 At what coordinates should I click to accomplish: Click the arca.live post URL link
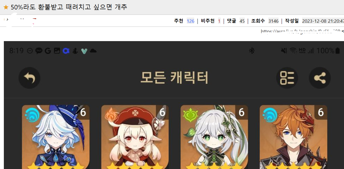point(301,31)
